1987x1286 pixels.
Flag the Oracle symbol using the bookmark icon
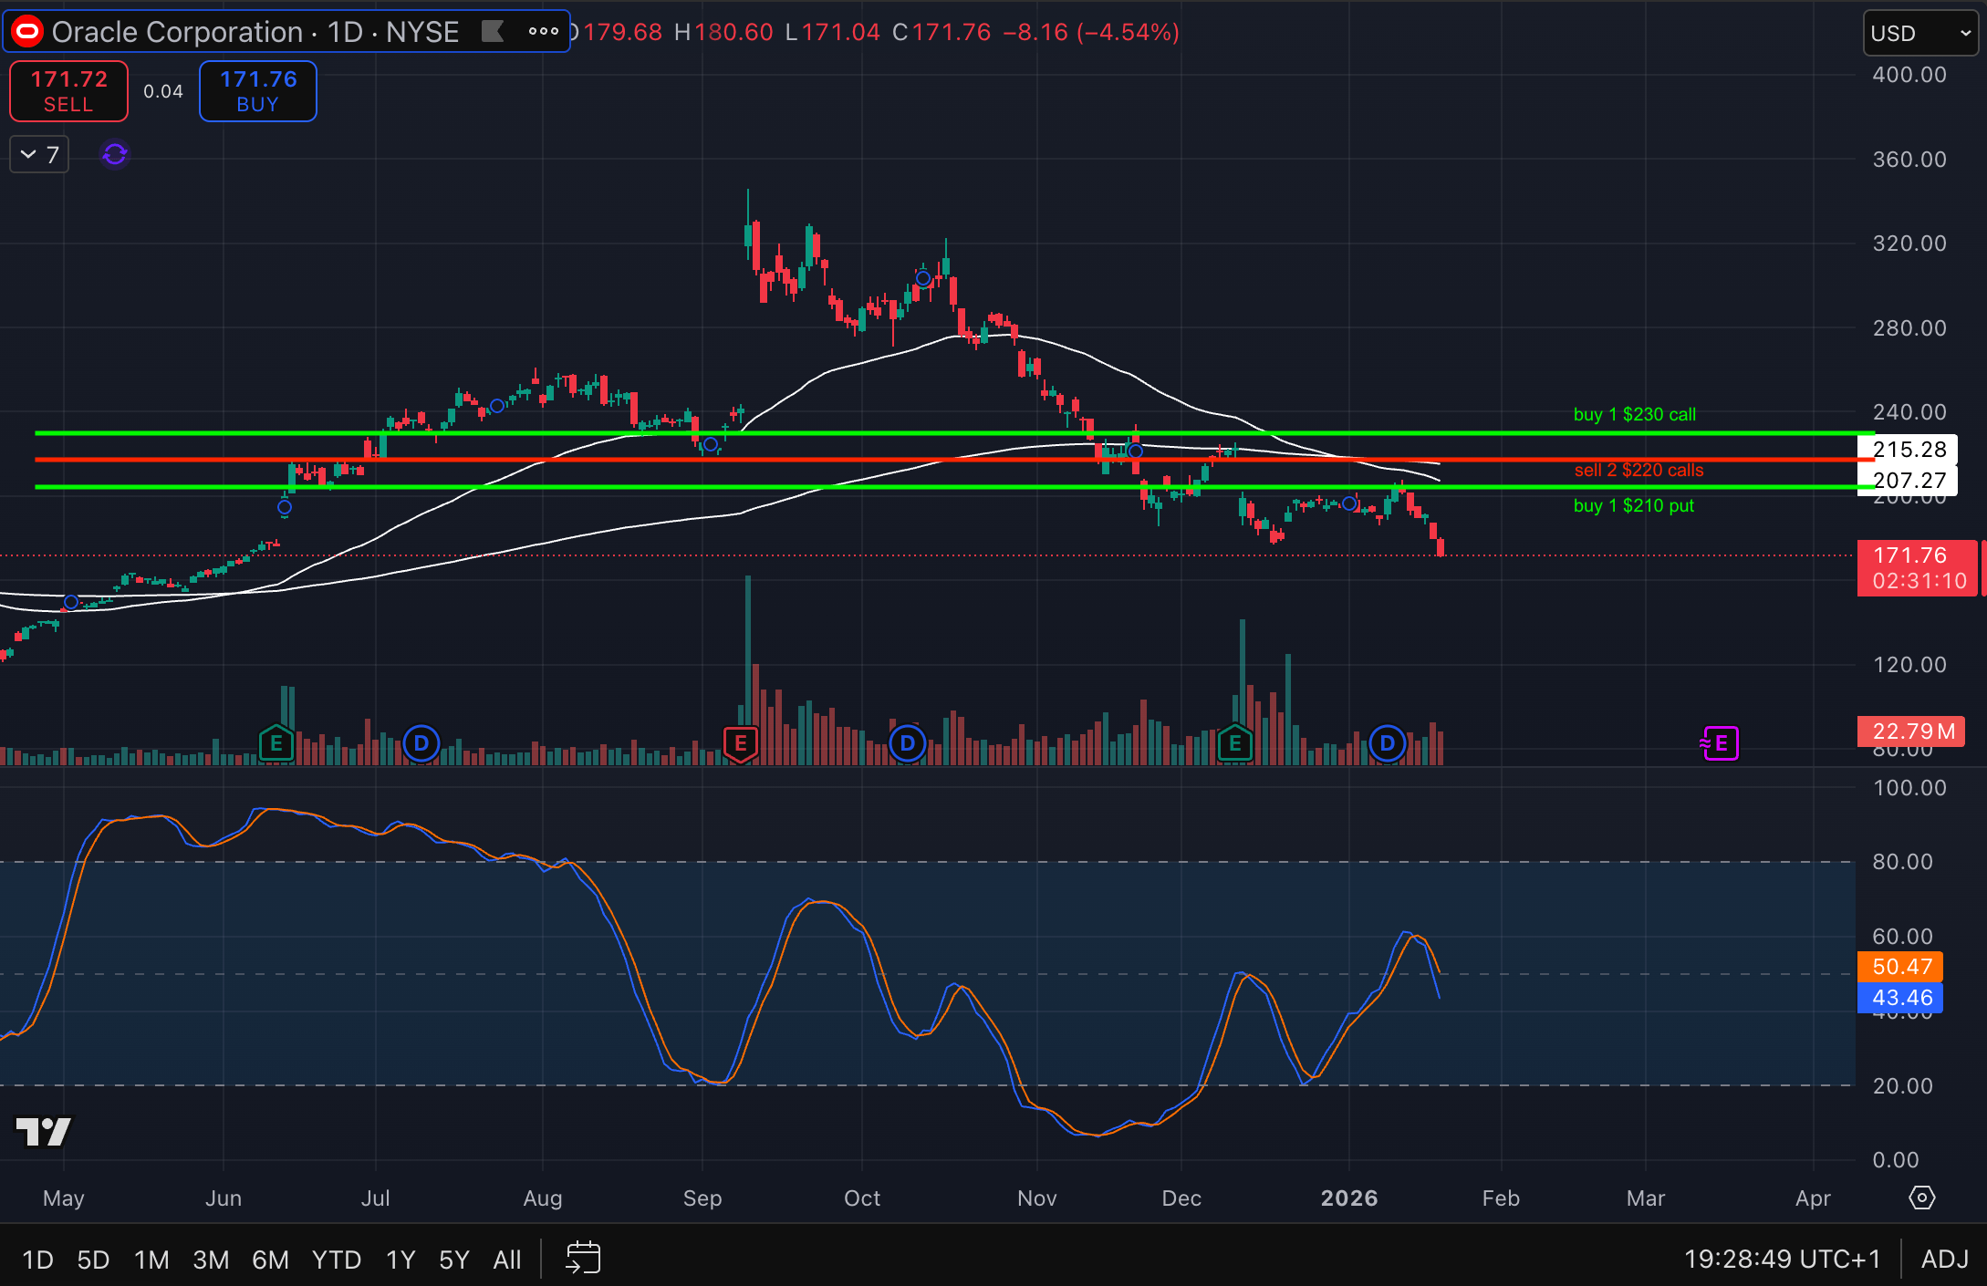tap(493, 32)
